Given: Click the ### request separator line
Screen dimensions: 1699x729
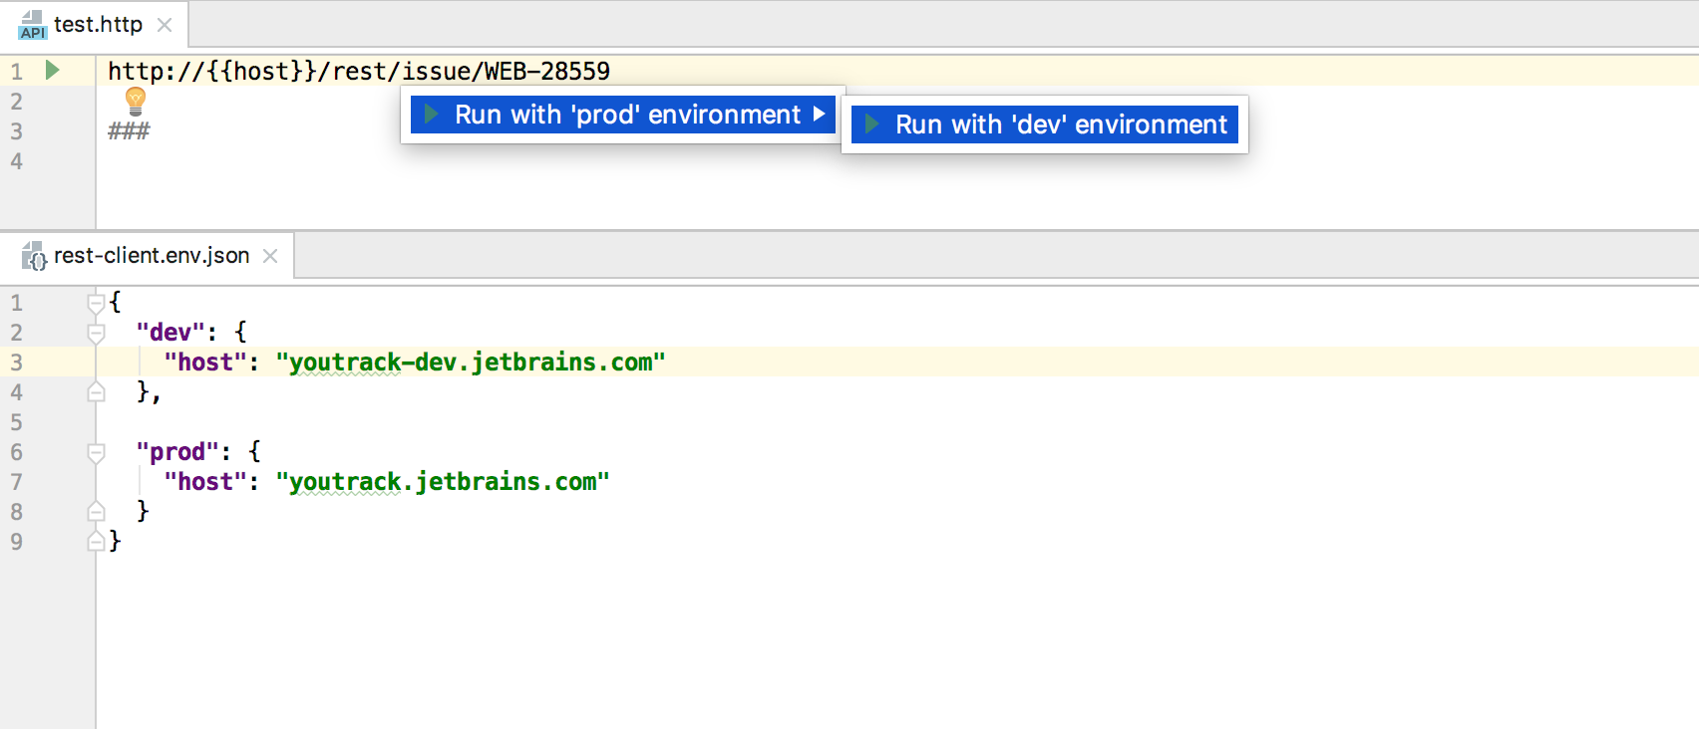Looking at the screenshot, I should tap(129, 131).
